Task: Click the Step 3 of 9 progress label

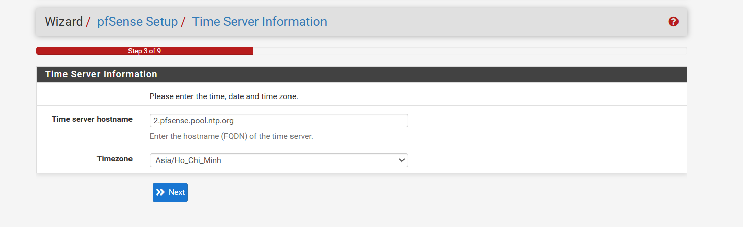Action: click(144, 51)
